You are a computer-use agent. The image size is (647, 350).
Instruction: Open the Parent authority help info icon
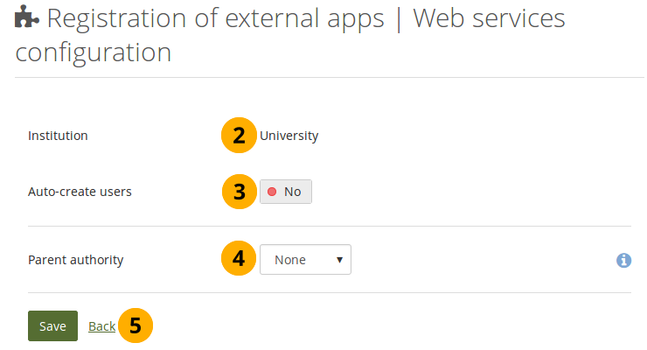point(623,260)
